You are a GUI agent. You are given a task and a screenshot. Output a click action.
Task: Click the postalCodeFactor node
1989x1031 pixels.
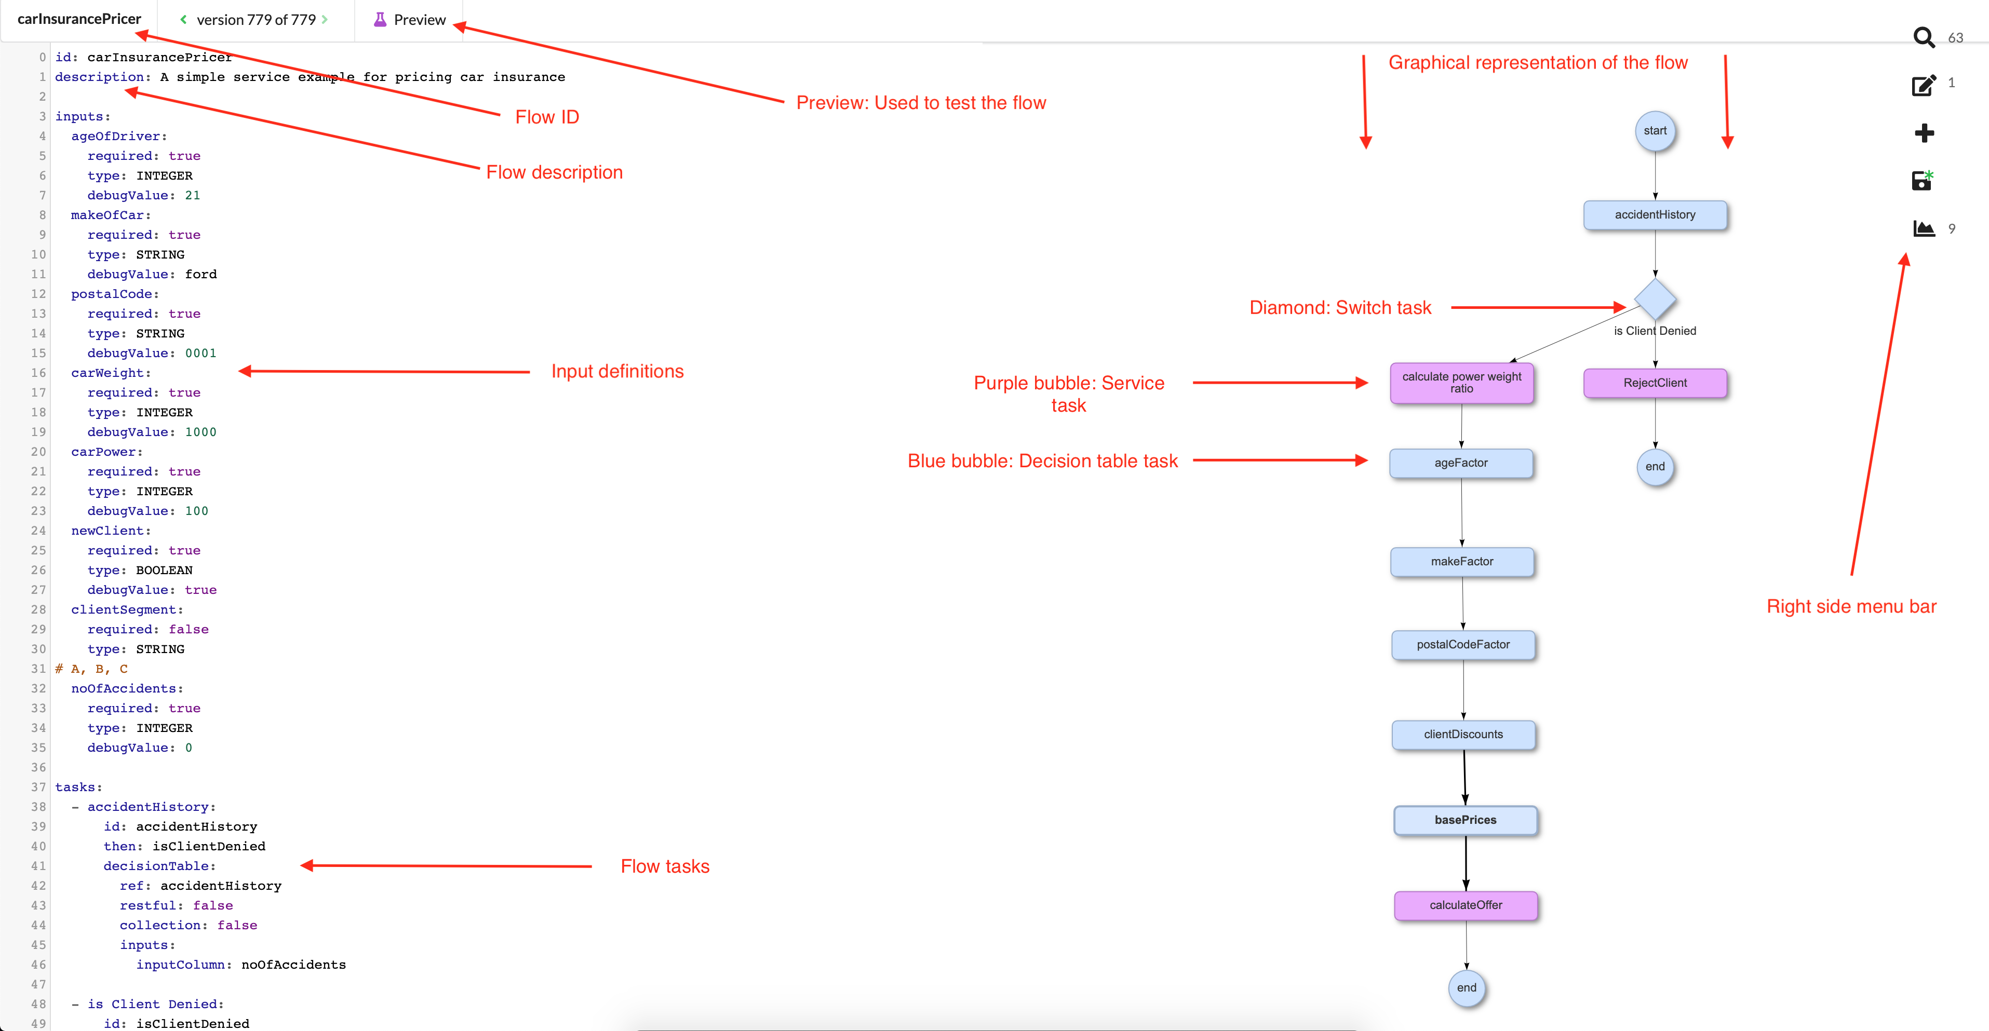pos(1462,644)
